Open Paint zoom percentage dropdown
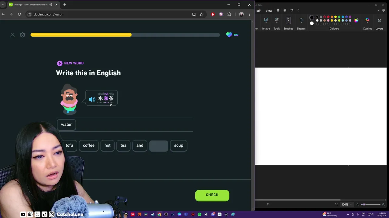 347,204
